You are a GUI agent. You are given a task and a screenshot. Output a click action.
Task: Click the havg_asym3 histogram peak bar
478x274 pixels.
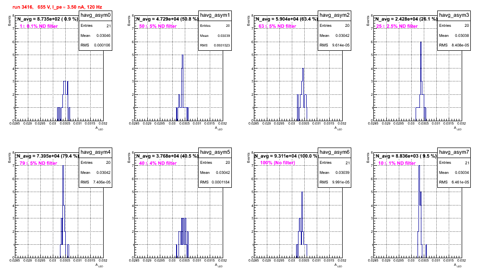[421, 81]
